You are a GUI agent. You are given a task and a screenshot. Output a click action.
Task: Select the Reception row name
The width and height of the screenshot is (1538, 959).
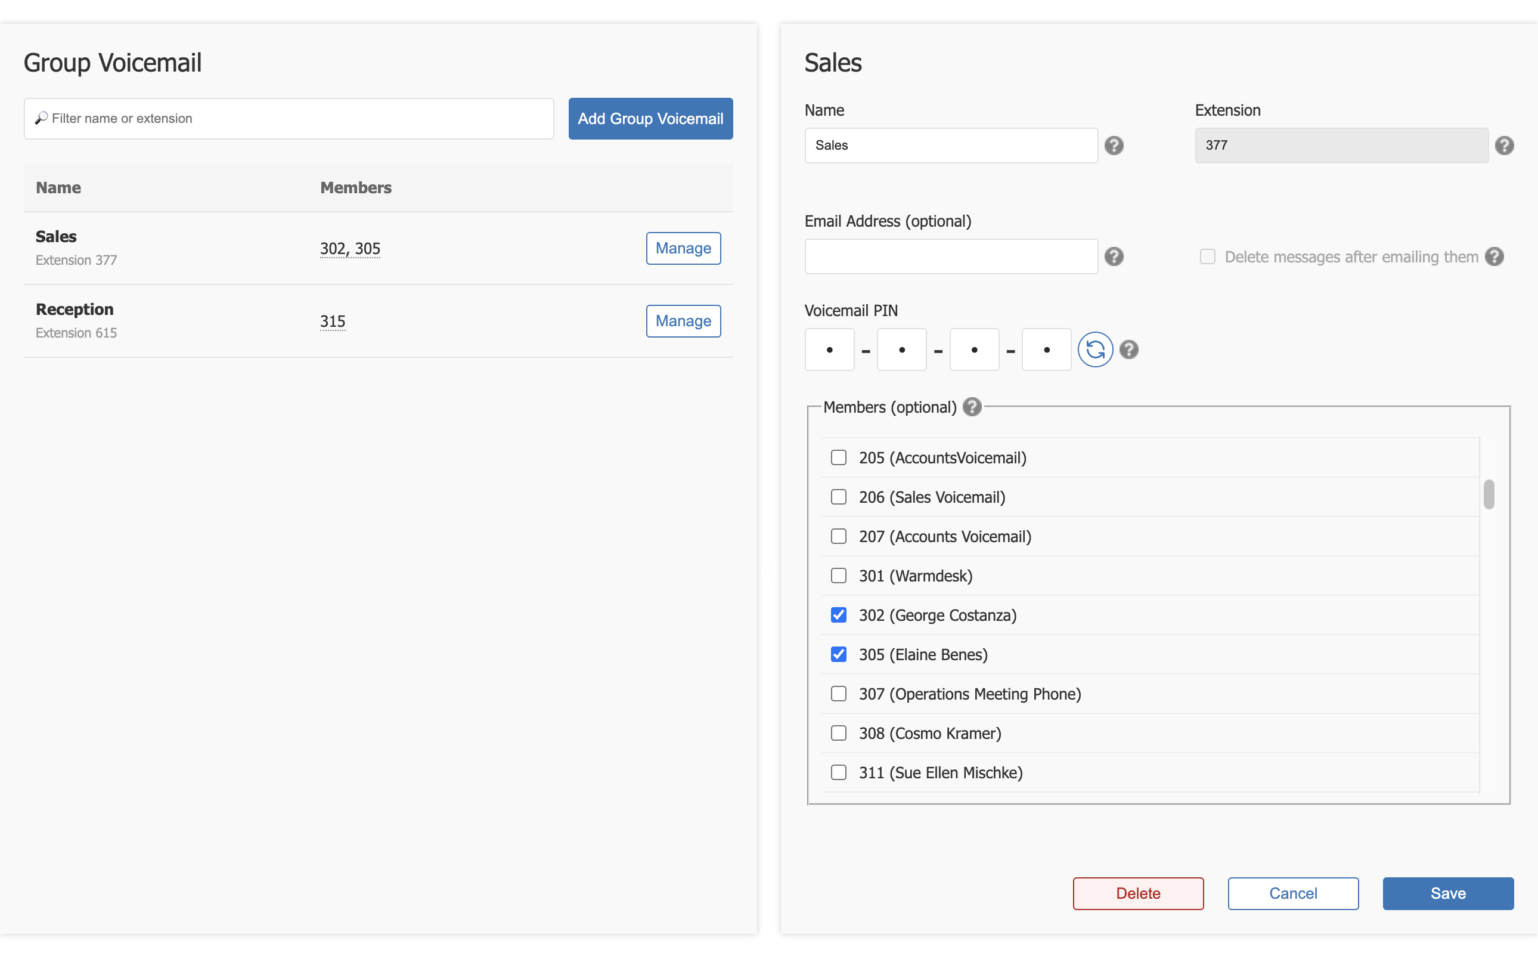75,310
